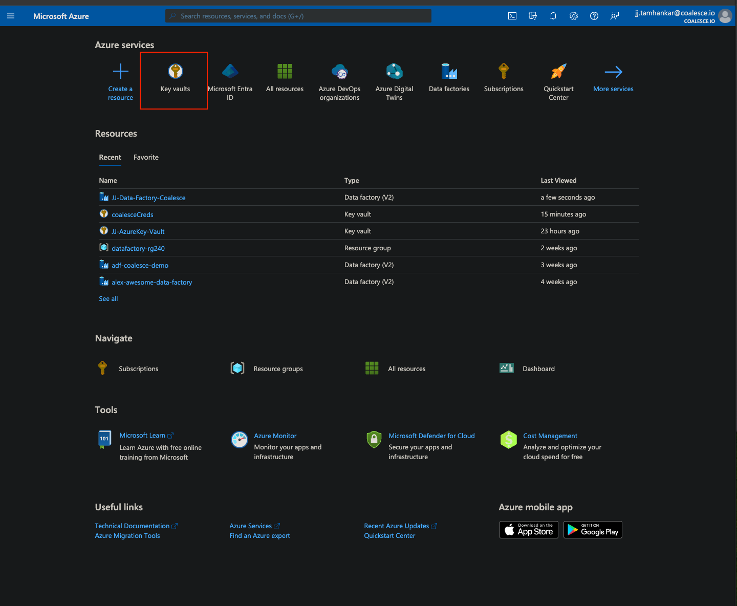The height and width of the screenshot is (606, 737).
Task: Open the Feedback icon in header
Action: tap(615, 16)
